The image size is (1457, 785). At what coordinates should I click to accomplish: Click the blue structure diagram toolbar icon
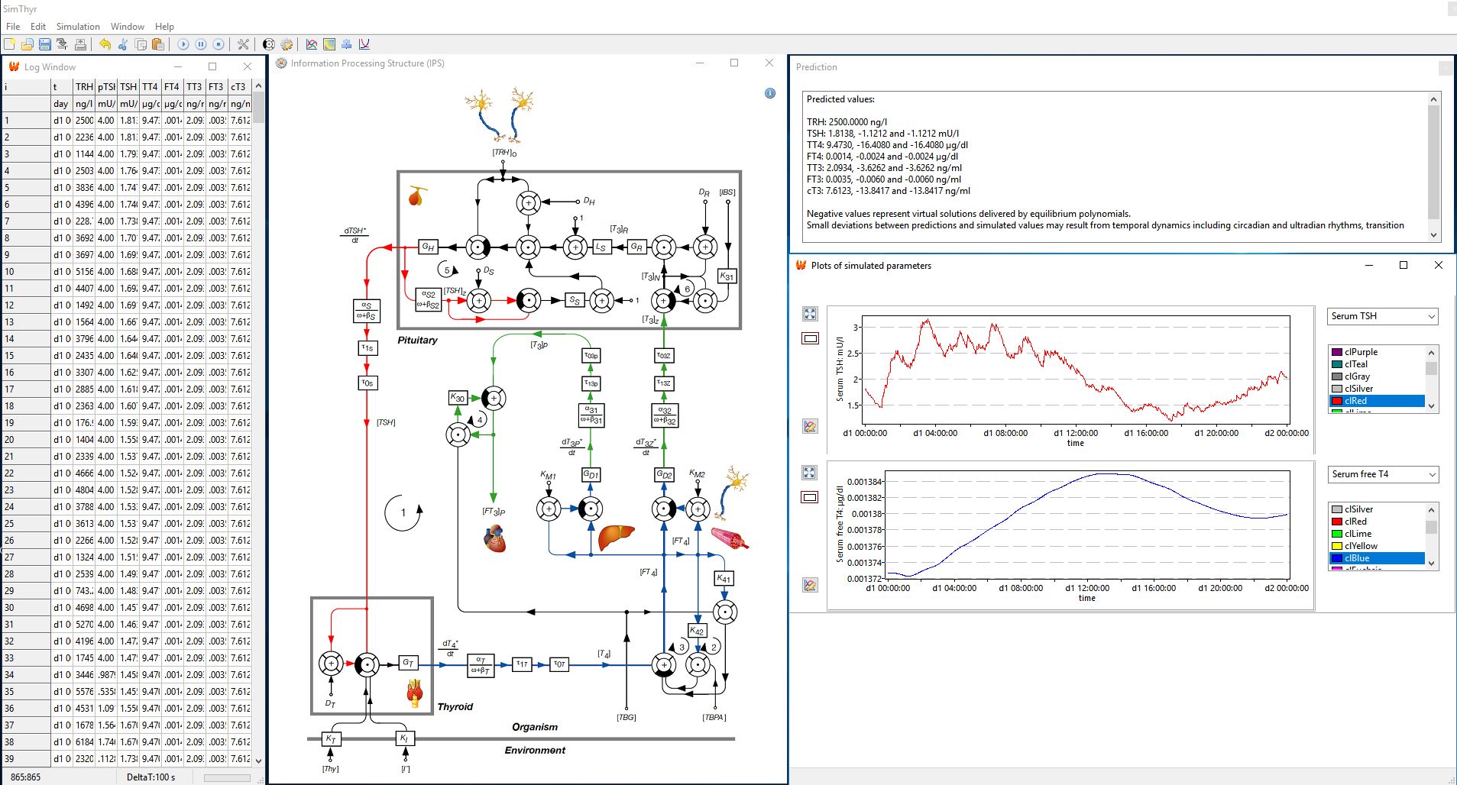tap(347, 44)
